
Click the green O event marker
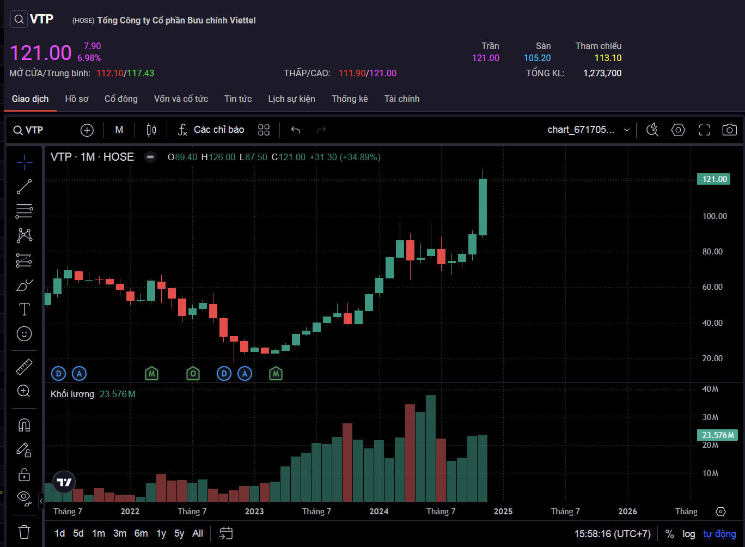tap(193, 374)
